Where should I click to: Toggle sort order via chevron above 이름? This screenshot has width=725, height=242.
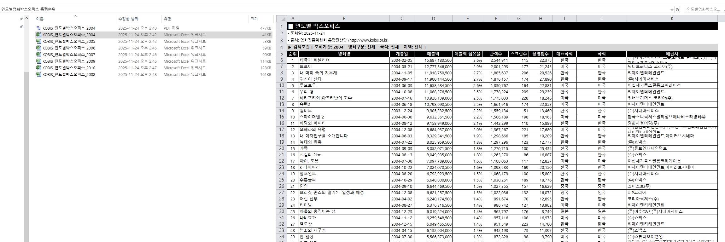click(x=75, y=15)
